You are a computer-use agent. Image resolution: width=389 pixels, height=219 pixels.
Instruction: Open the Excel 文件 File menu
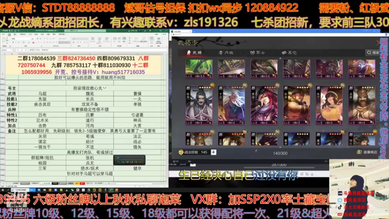[3, 34]
